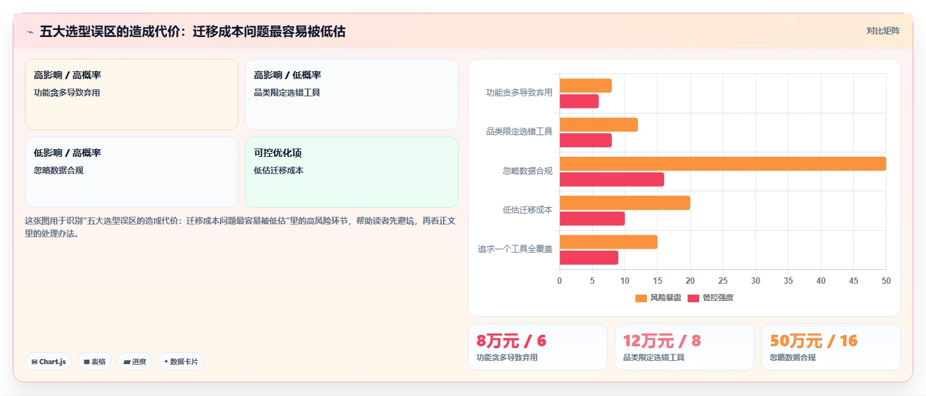The image size is (926, 396).
Task: Open the 50万元 / 16 data card
Action: (831, 347)
